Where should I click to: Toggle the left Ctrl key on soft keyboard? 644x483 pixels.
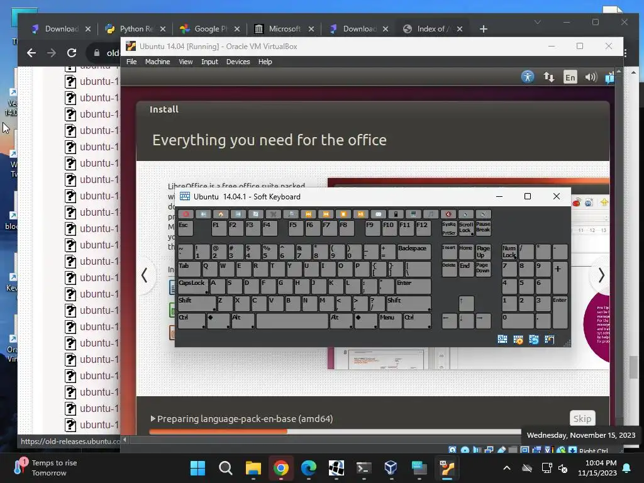191,321
